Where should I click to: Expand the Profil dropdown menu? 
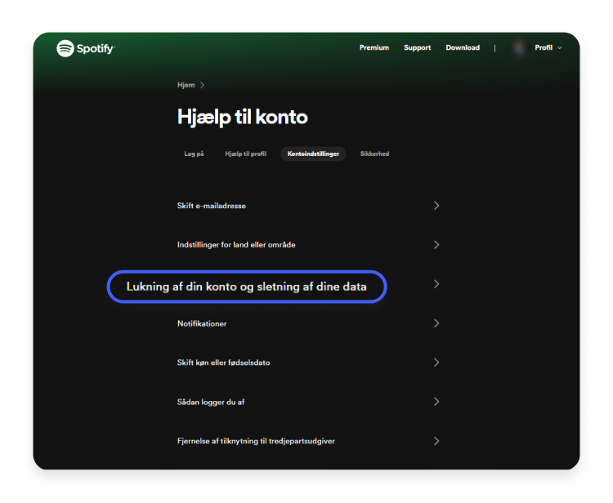pos(548,47)
